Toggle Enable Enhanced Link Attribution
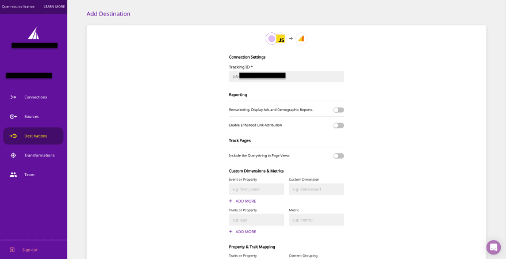This screenshot has width=506, height=259. 339,125
